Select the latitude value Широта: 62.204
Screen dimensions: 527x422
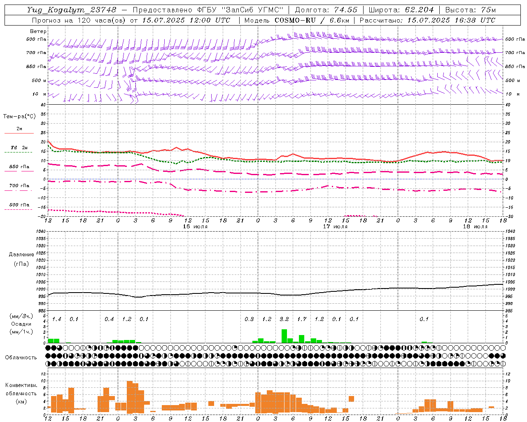point(401,10)
